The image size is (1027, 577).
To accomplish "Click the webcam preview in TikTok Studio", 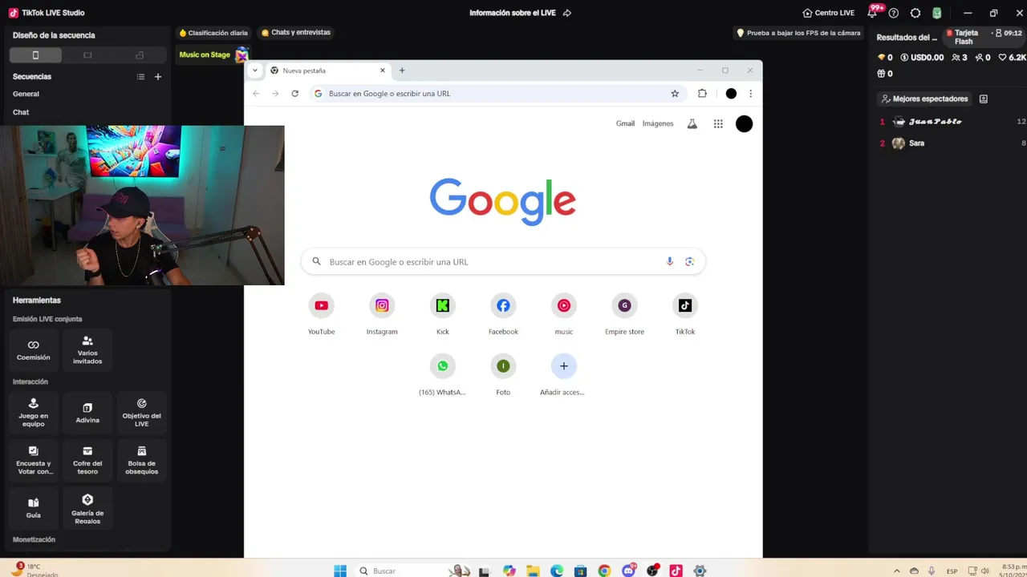I will coord(142,205).
